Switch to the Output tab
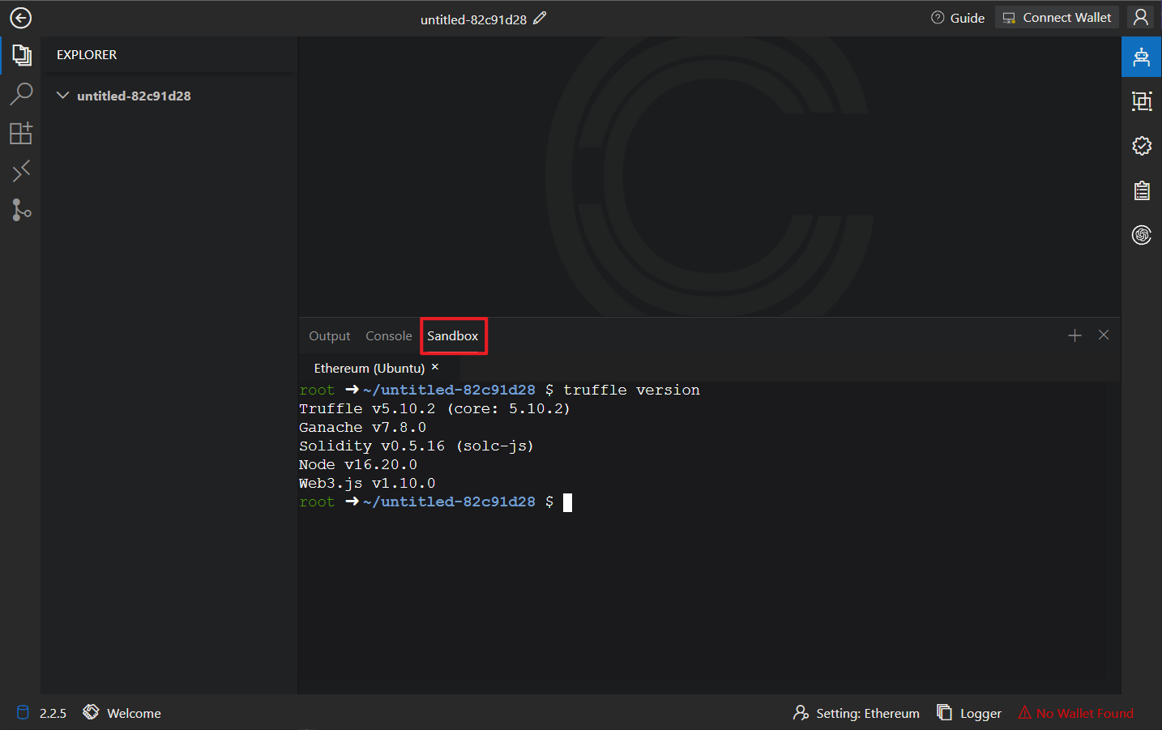This screenshot has height=730, width=1162. point(329,336)
